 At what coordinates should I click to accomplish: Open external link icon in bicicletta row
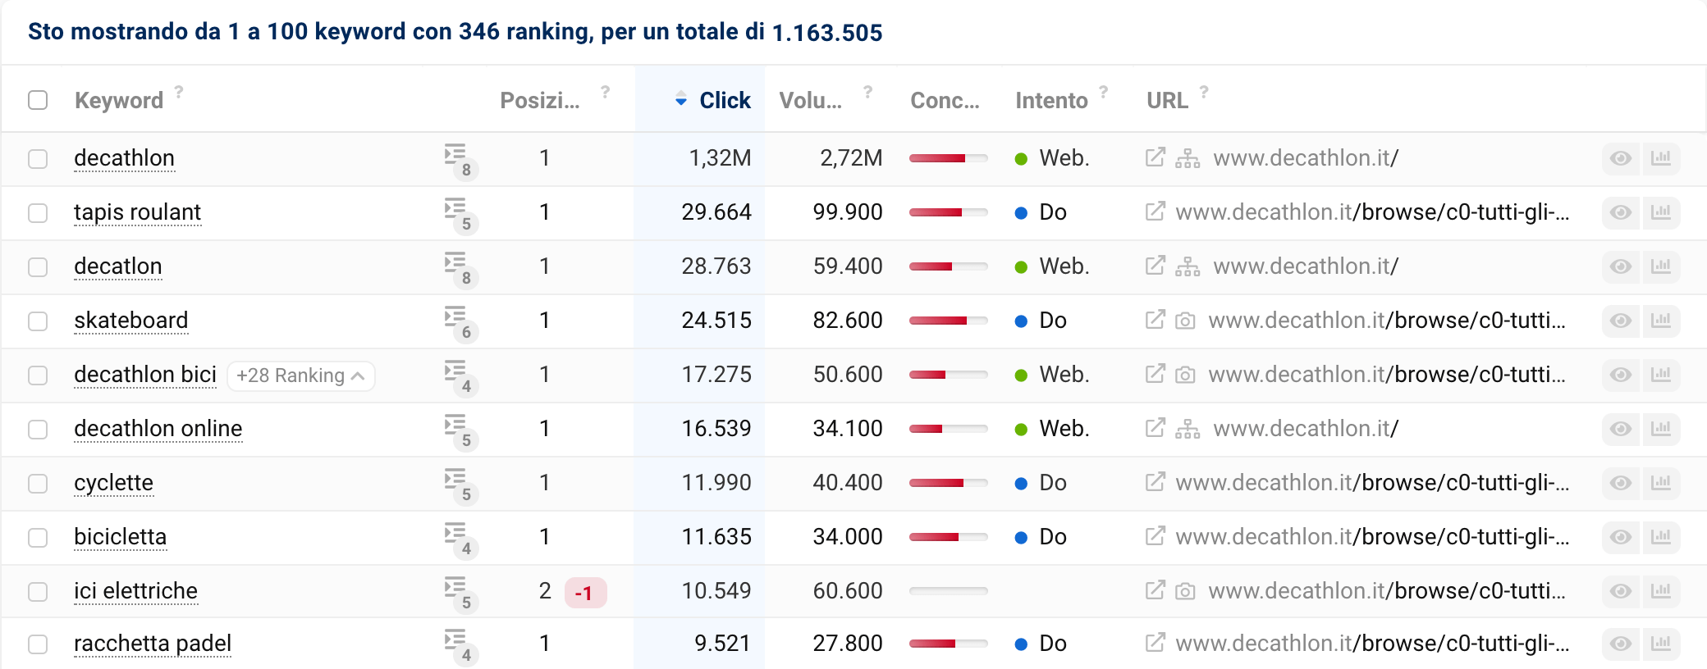1155,535
